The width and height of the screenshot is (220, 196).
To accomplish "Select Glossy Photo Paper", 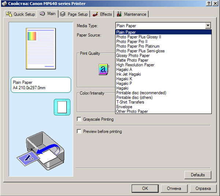I will point(164,56).
